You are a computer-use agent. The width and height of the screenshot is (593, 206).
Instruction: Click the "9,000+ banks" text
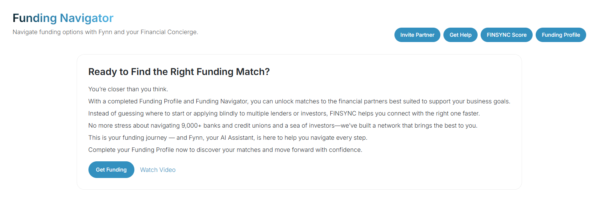pyautogui.click(x=199, y=125)
